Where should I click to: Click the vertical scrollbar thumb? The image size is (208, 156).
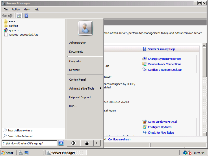click(204, 62)
